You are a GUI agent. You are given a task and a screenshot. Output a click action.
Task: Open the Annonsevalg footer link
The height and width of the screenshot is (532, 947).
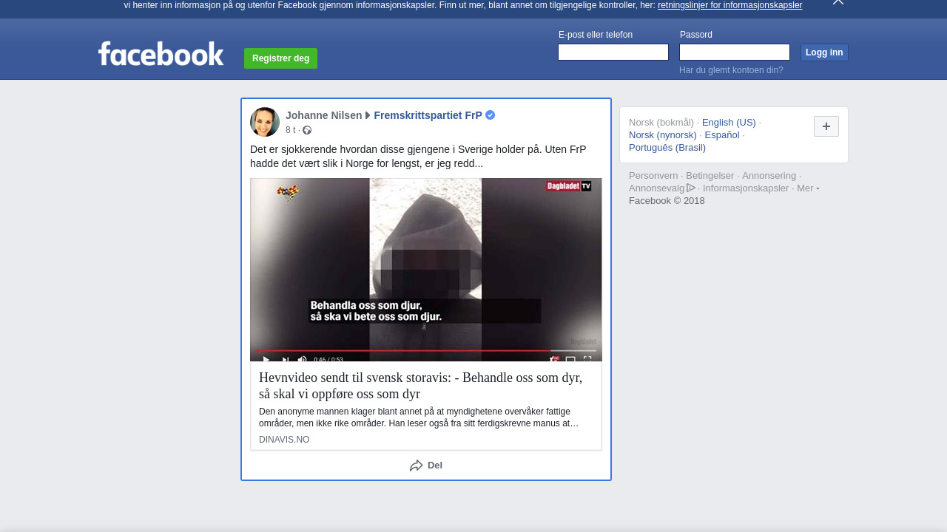pos(657,188)
